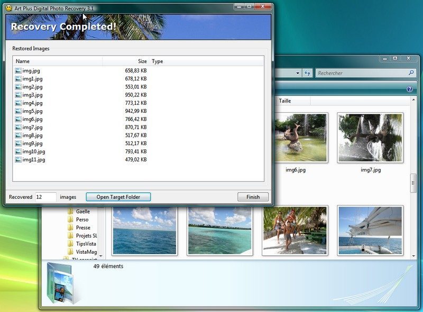This screenshot has width=423, height=312.
Task: Click the 793,41 KB size value
Action: 136,151
